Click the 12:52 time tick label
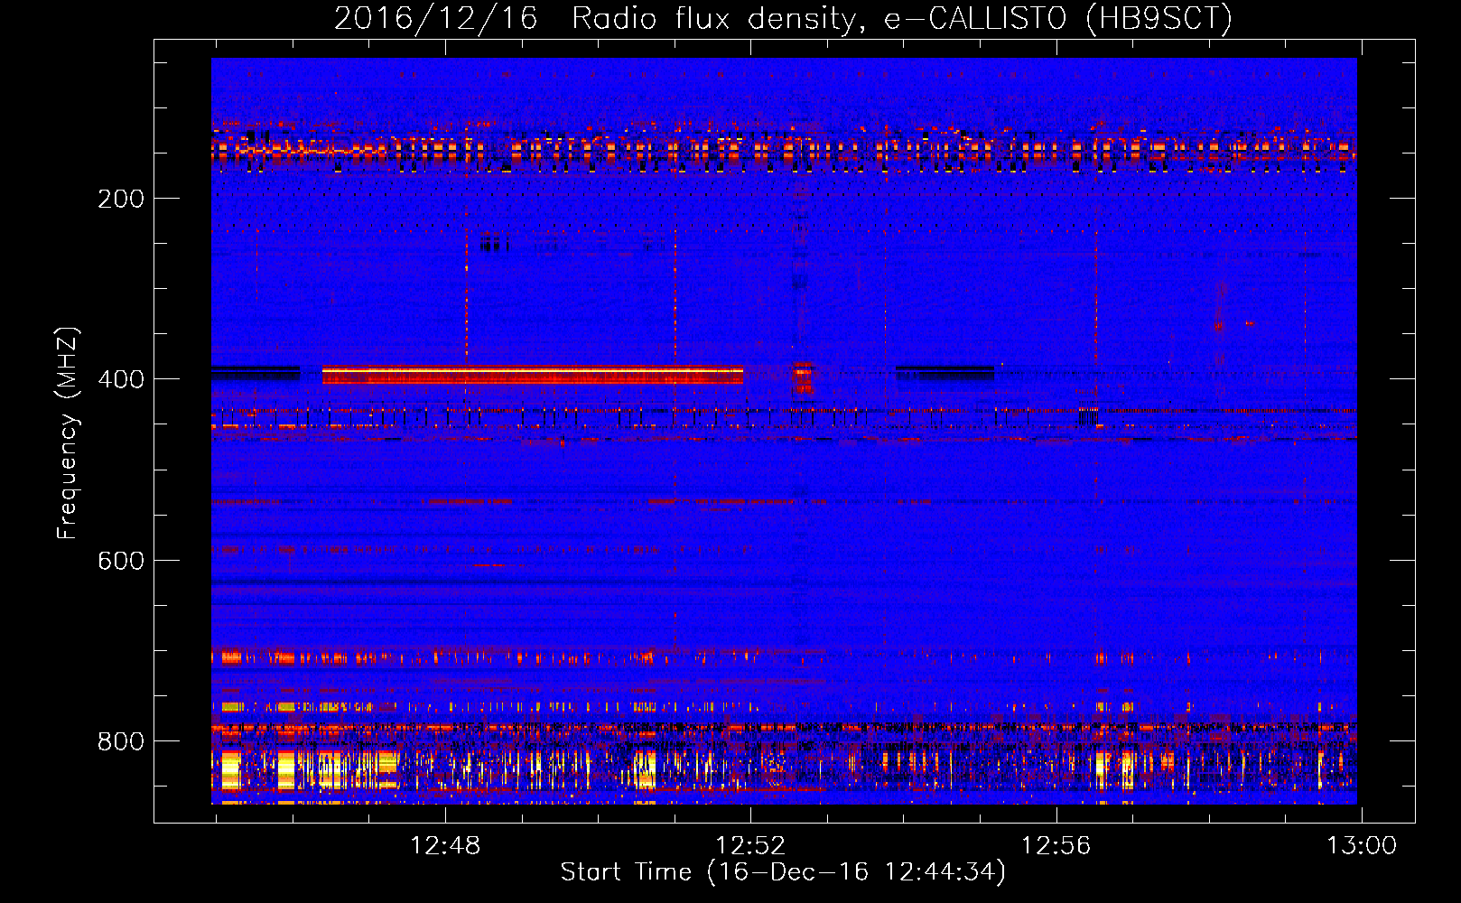 pos(750,846)
